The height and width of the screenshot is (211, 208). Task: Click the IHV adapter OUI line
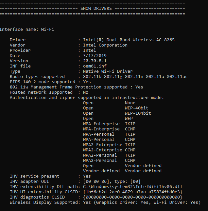point(75,182)
